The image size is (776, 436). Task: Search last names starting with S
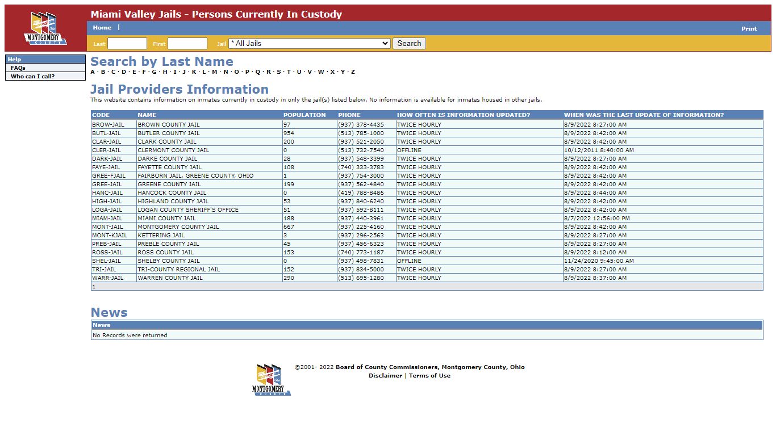click(278, 72)
